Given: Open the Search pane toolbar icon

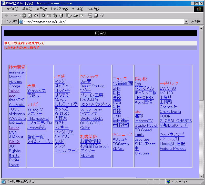Looking at the screenshot, I should [43, 15].
